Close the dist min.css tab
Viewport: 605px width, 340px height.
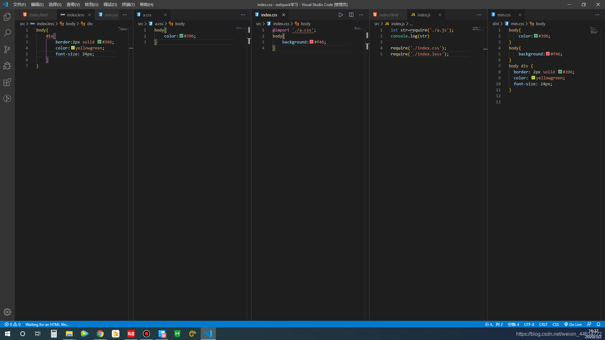pos(520,15)
